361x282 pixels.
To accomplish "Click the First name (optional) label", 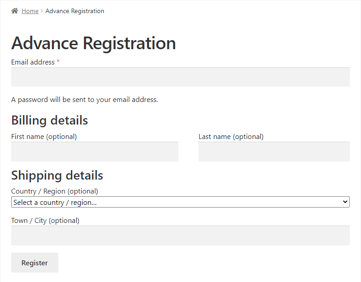I will point(43,136).
